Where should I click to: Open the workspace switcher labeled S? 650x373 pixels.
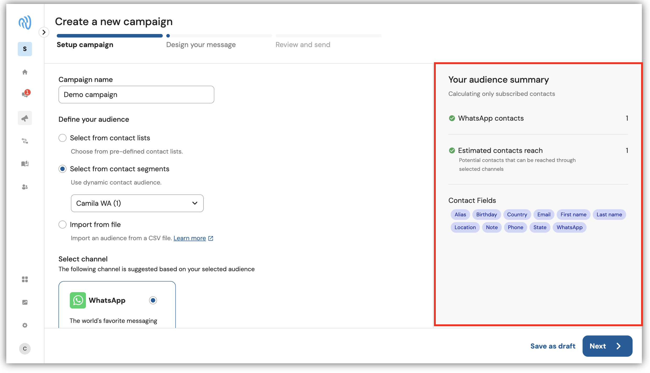coord(25,49)
